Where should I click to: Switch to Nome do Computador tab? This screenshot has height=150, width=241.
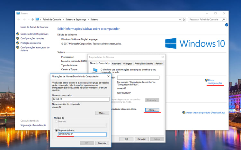(x=100, y=63)
